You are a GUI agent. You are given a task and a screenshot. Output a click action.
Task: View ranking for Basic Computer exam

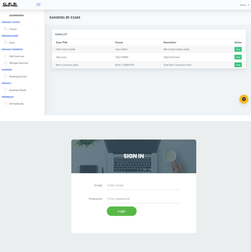(x=238, y=65)
